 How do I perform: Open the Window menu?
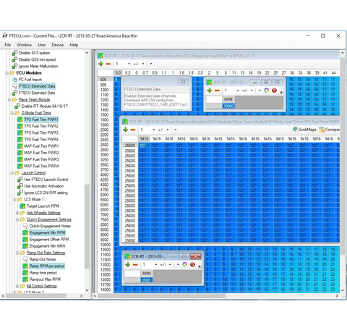coord(24,45)
